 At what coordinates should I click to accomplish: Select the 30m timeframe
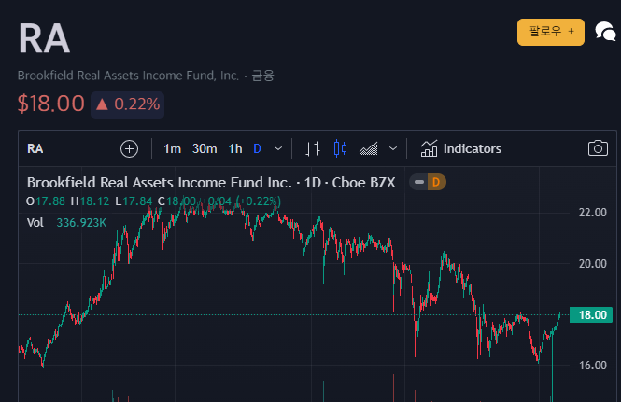205,149
